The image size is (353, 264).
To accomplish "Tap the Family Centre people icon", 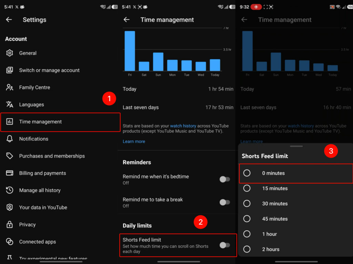I will coord(9,87).
